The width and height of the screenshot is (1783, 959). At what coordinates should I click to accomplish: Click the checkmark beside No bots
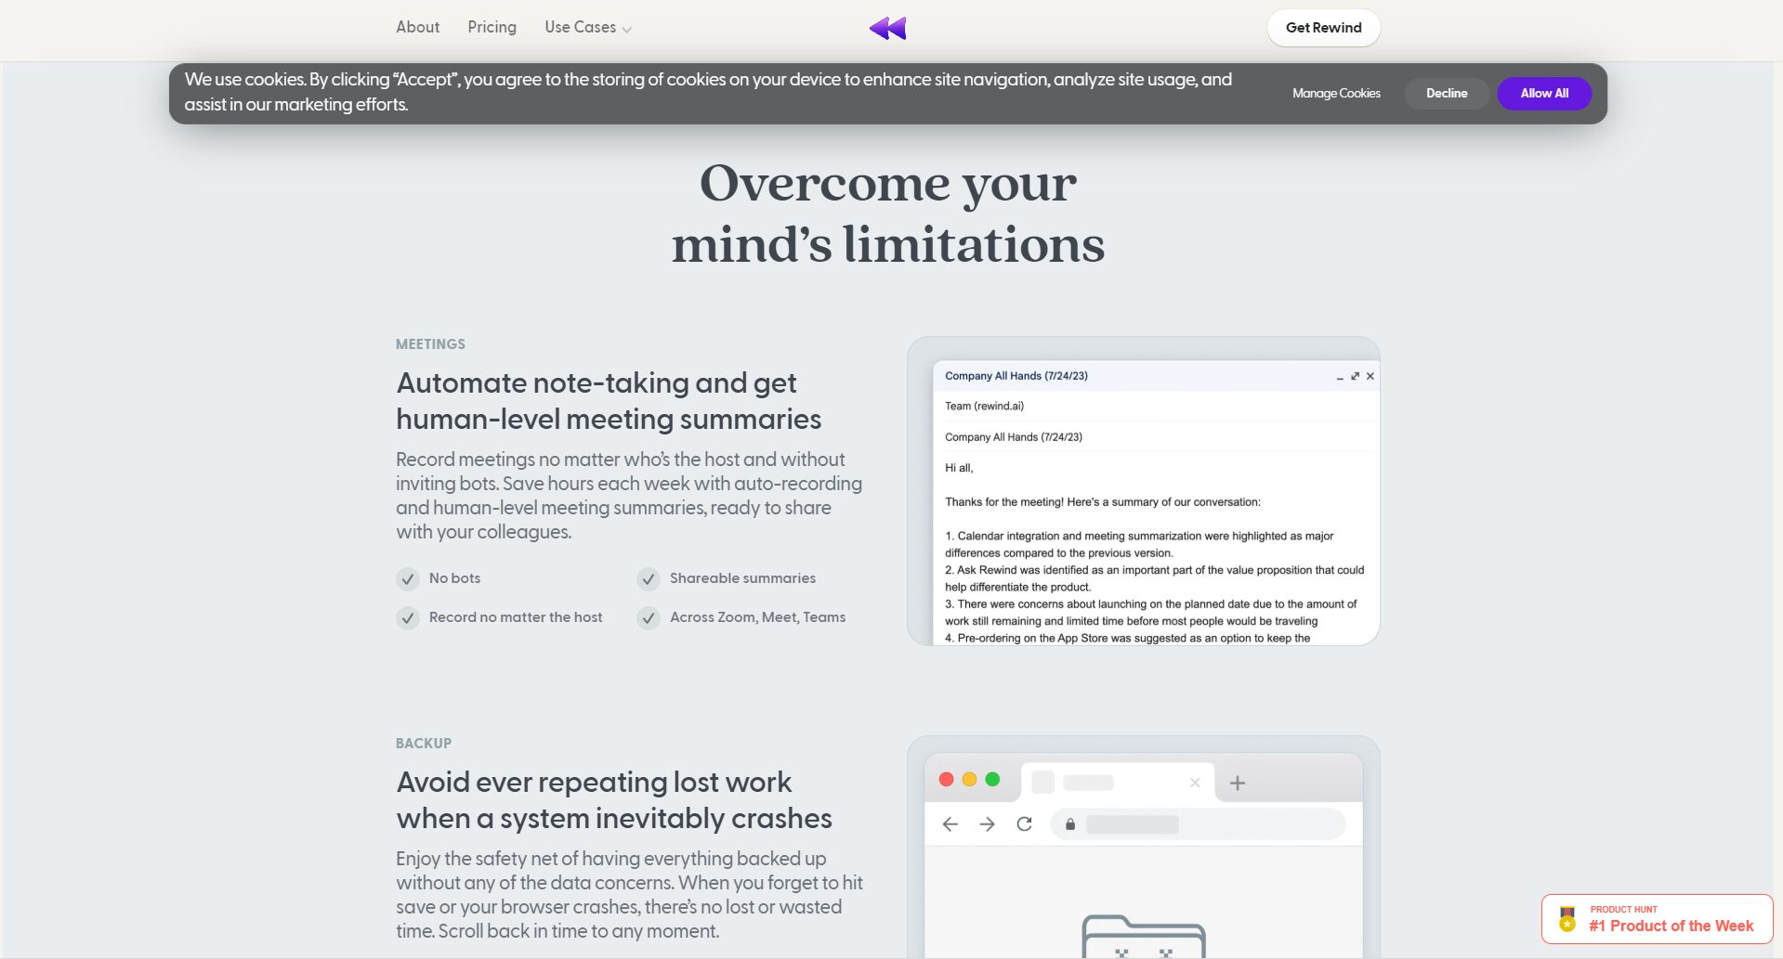(408, 579)
